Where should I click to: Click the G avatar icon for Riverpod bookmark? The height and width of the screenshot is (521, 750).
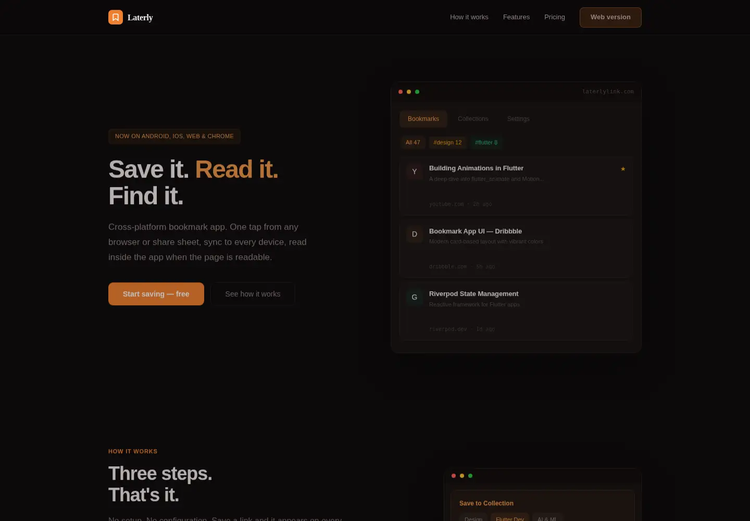(415, 297)
